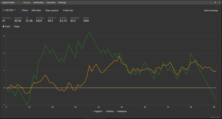Click the ChipEV/t value 69.5
Image resolution: width=222 pixels, height=119 pixels.
[x=50, y=21]
